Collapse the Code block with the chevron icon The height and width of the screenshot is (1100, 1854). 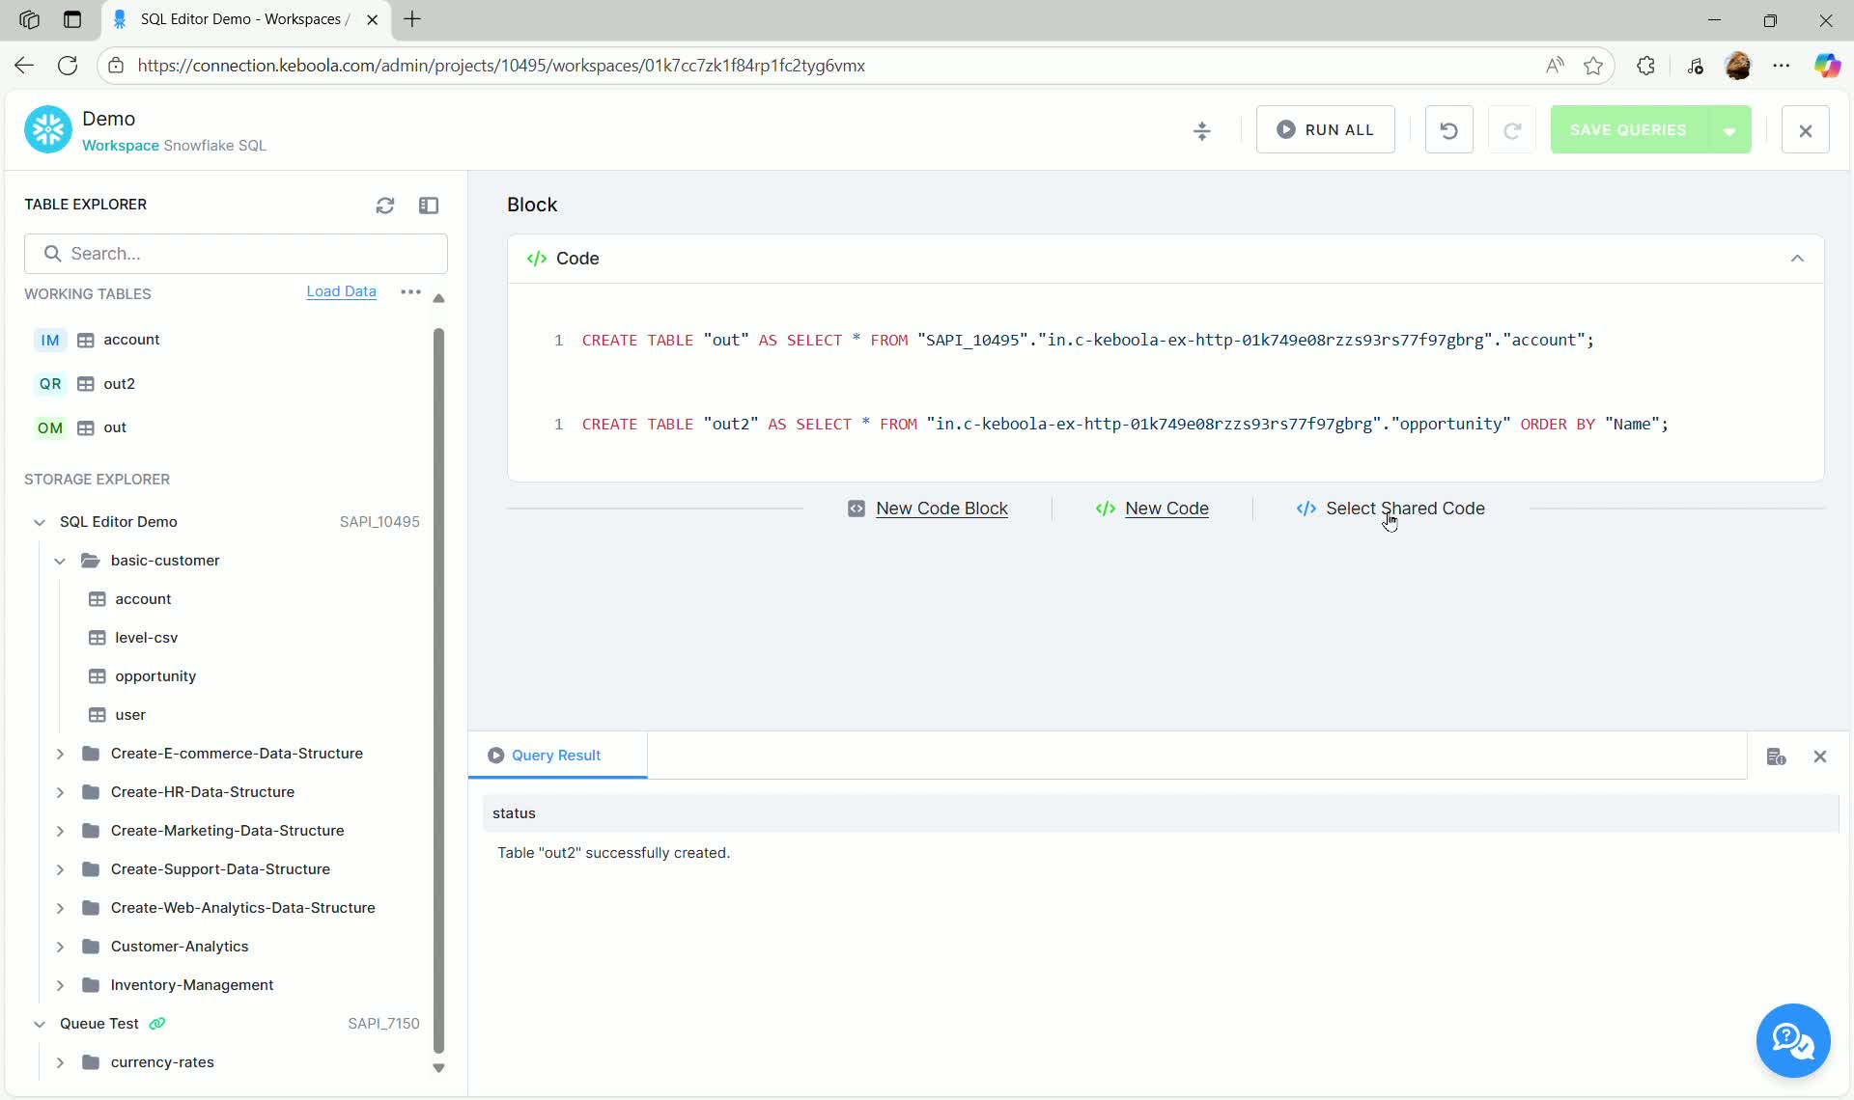click(1797, 258)
